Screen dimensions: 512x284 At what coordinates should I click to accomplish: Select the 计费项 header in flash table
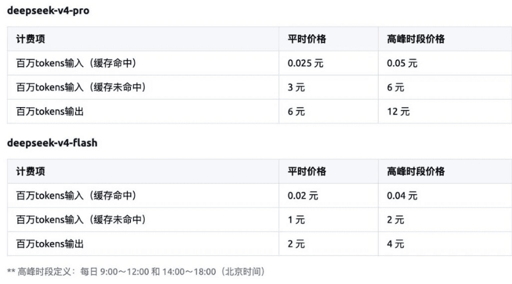coord(31,171)
